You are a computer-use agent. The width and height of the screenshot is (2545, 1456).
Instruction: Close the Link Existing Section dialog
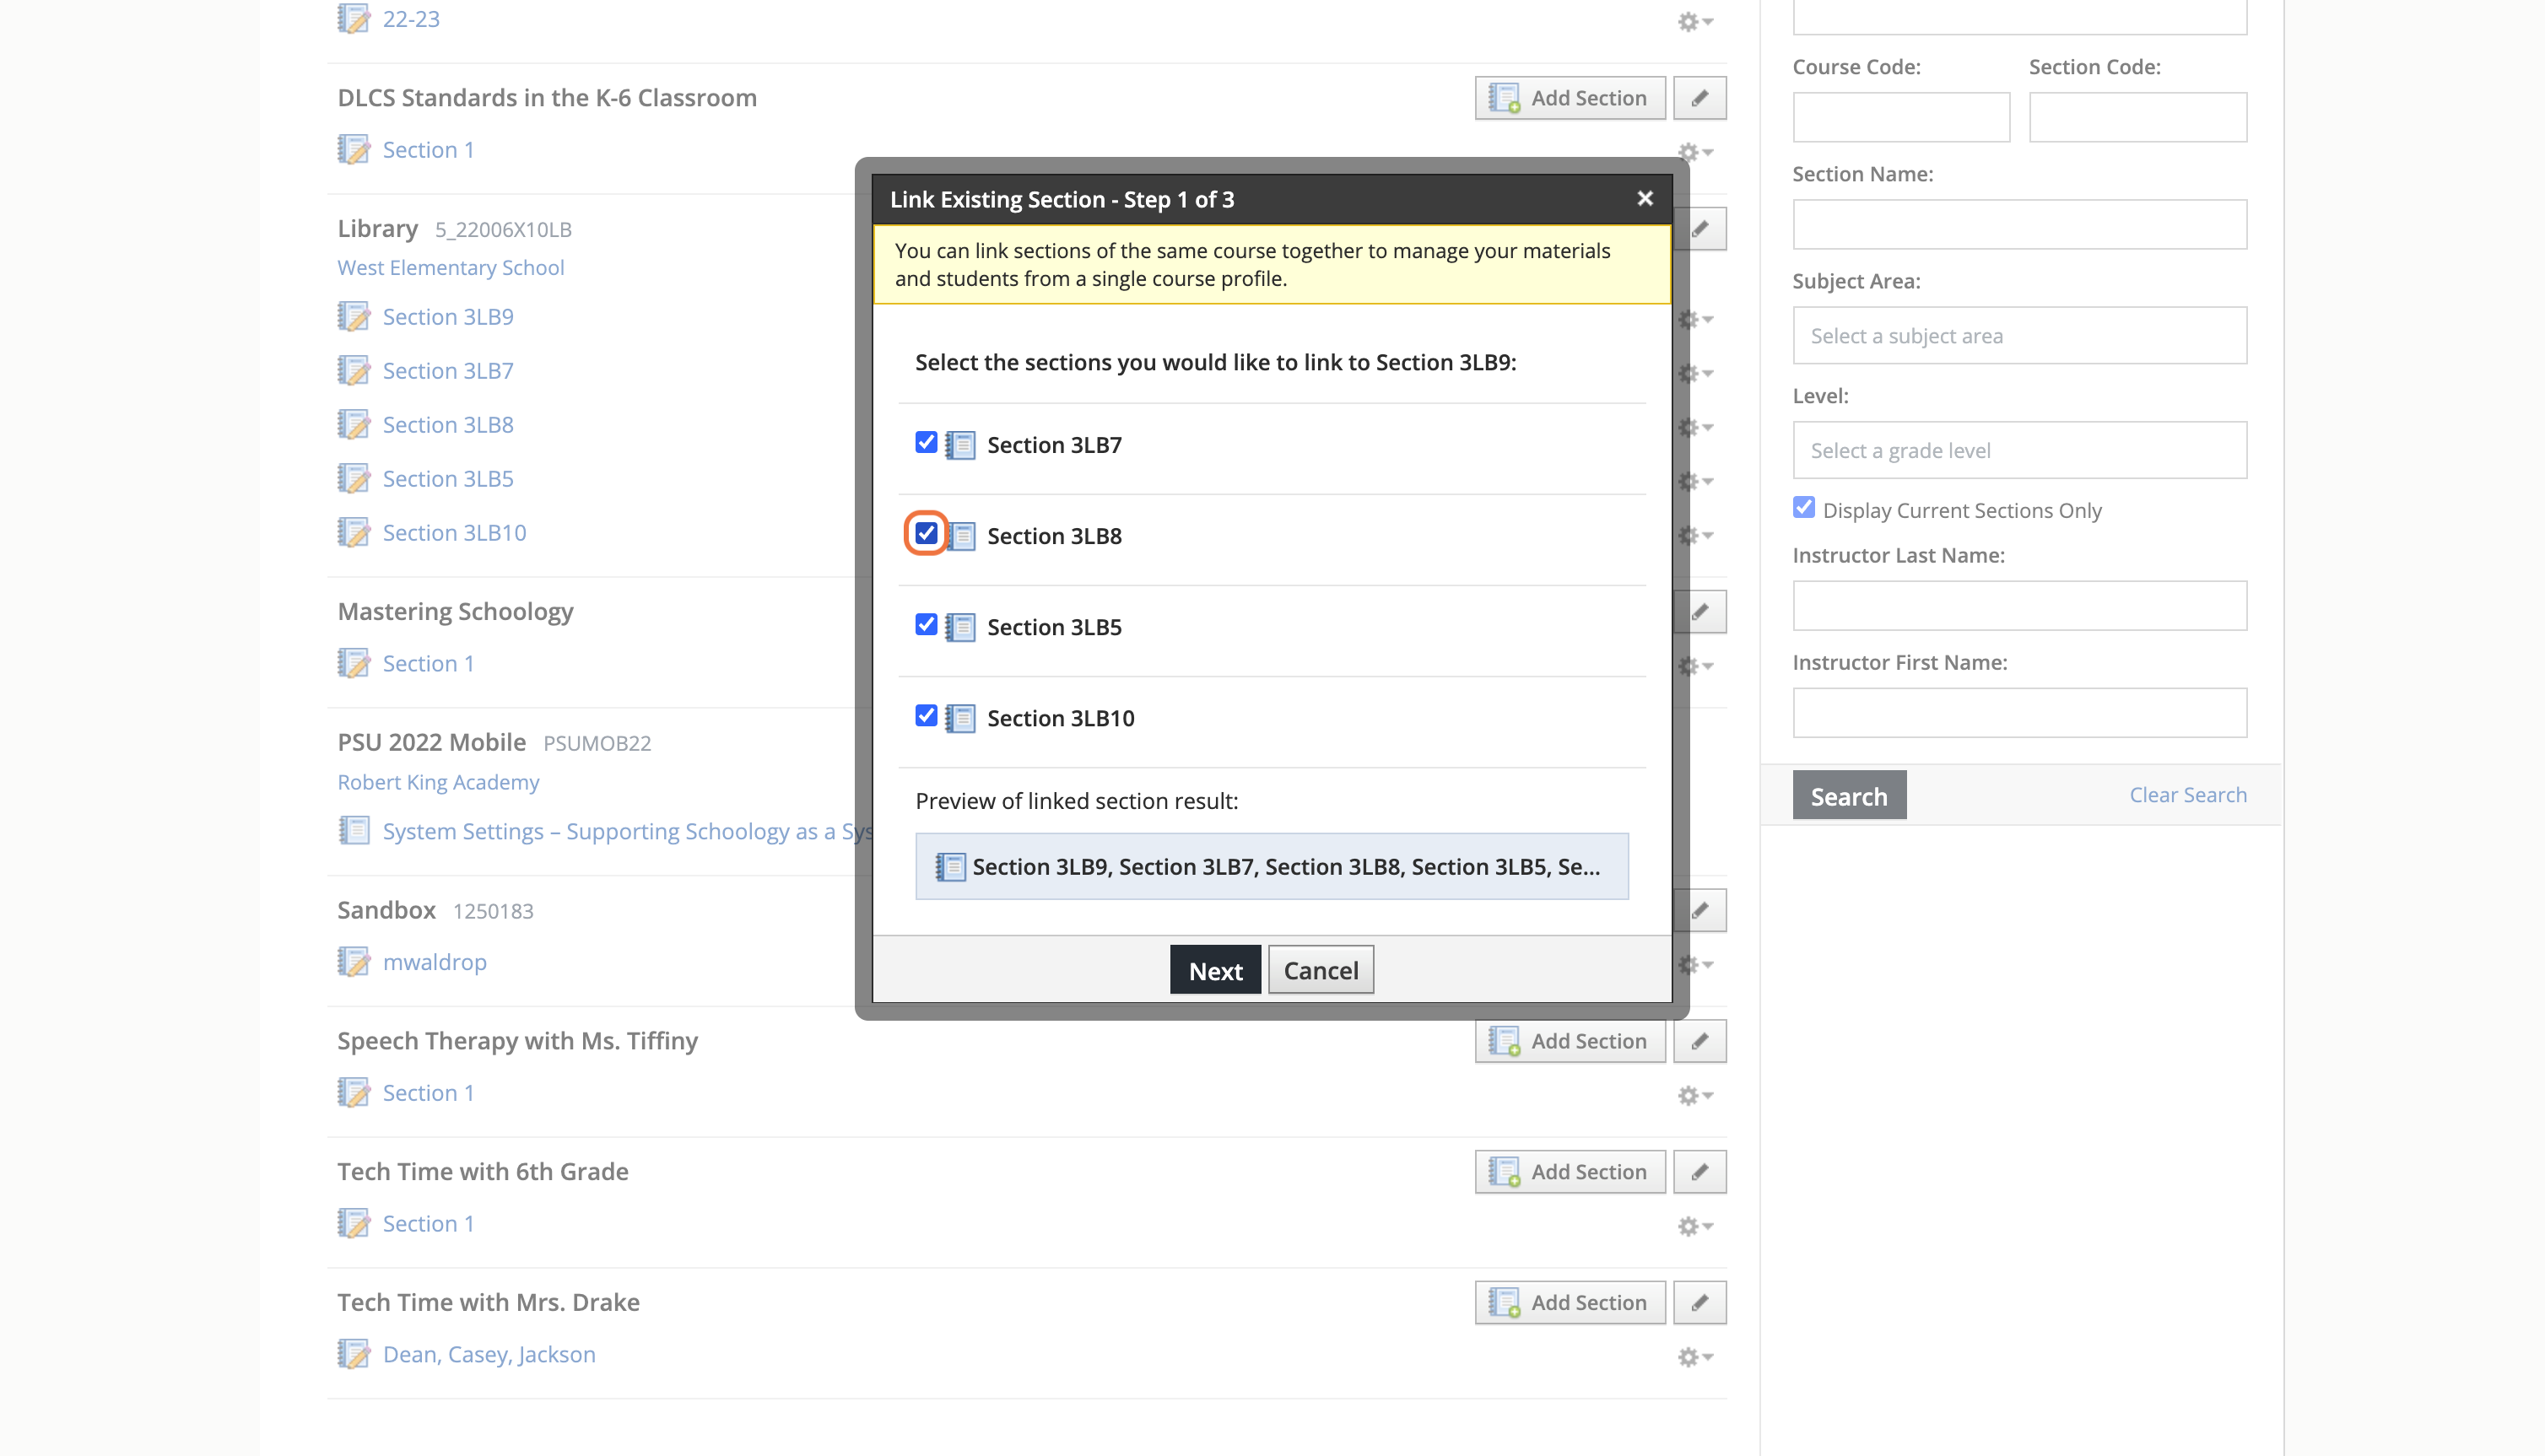pos(1645,198)
